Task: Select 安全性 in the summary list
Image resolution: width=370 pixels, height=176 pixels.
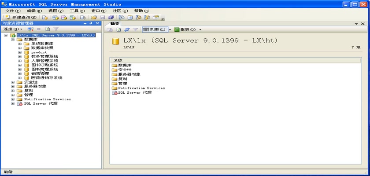Action: coord(125,70)
